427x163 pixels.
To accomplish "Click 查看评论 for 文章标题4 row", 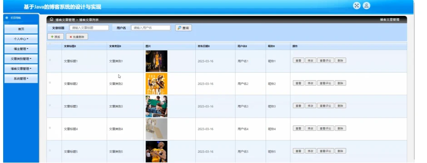I will click(325, 128).
